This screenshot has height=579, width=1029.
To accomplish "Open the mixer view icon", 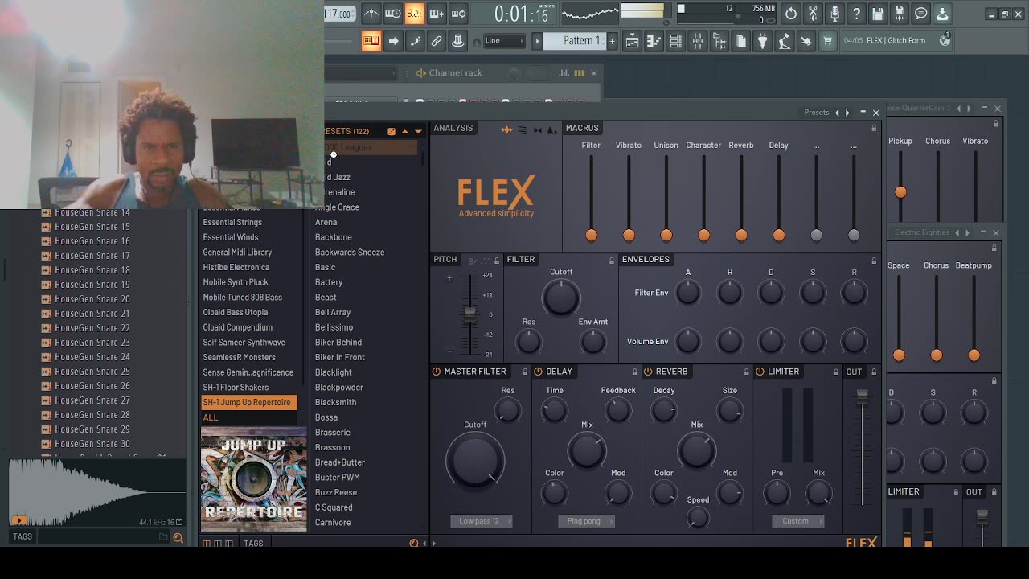I will [x=698, y=41].
